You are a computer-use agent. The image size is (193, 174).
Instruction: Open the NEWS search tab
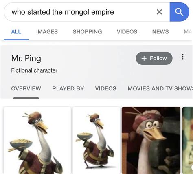point(160,32)
